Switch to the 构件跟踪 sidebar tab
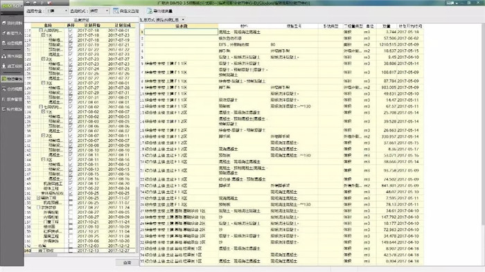Screen dimensions: 485x272 click(12, 109)
